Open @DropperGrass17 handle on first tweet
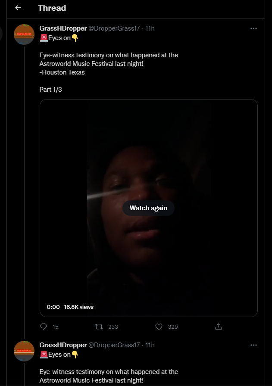Screen dimensions: 272x386 [x=114, y=28]
